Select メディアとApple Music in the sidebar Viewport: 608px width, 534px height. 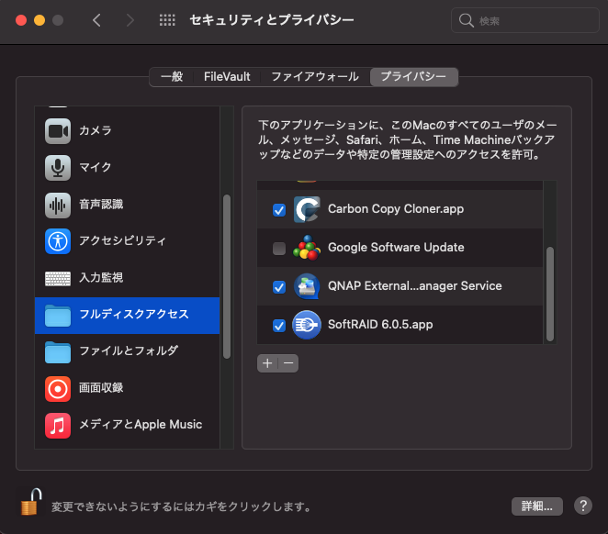pyautogui.click(x=127, y=426)
